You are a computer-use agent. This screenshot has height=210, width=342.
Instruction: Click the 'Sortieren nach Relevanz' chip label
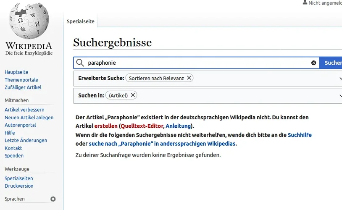click(156, 78)
